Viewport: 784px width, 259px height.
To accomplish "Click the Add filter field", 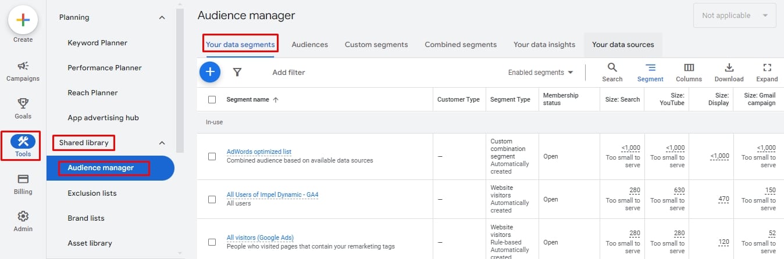I will pyautogui.click(x=288, y=73).
